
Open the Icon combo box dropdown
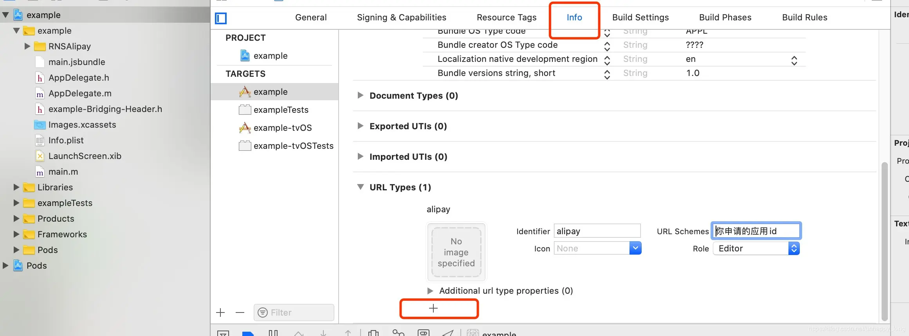[x=635, y=248]
